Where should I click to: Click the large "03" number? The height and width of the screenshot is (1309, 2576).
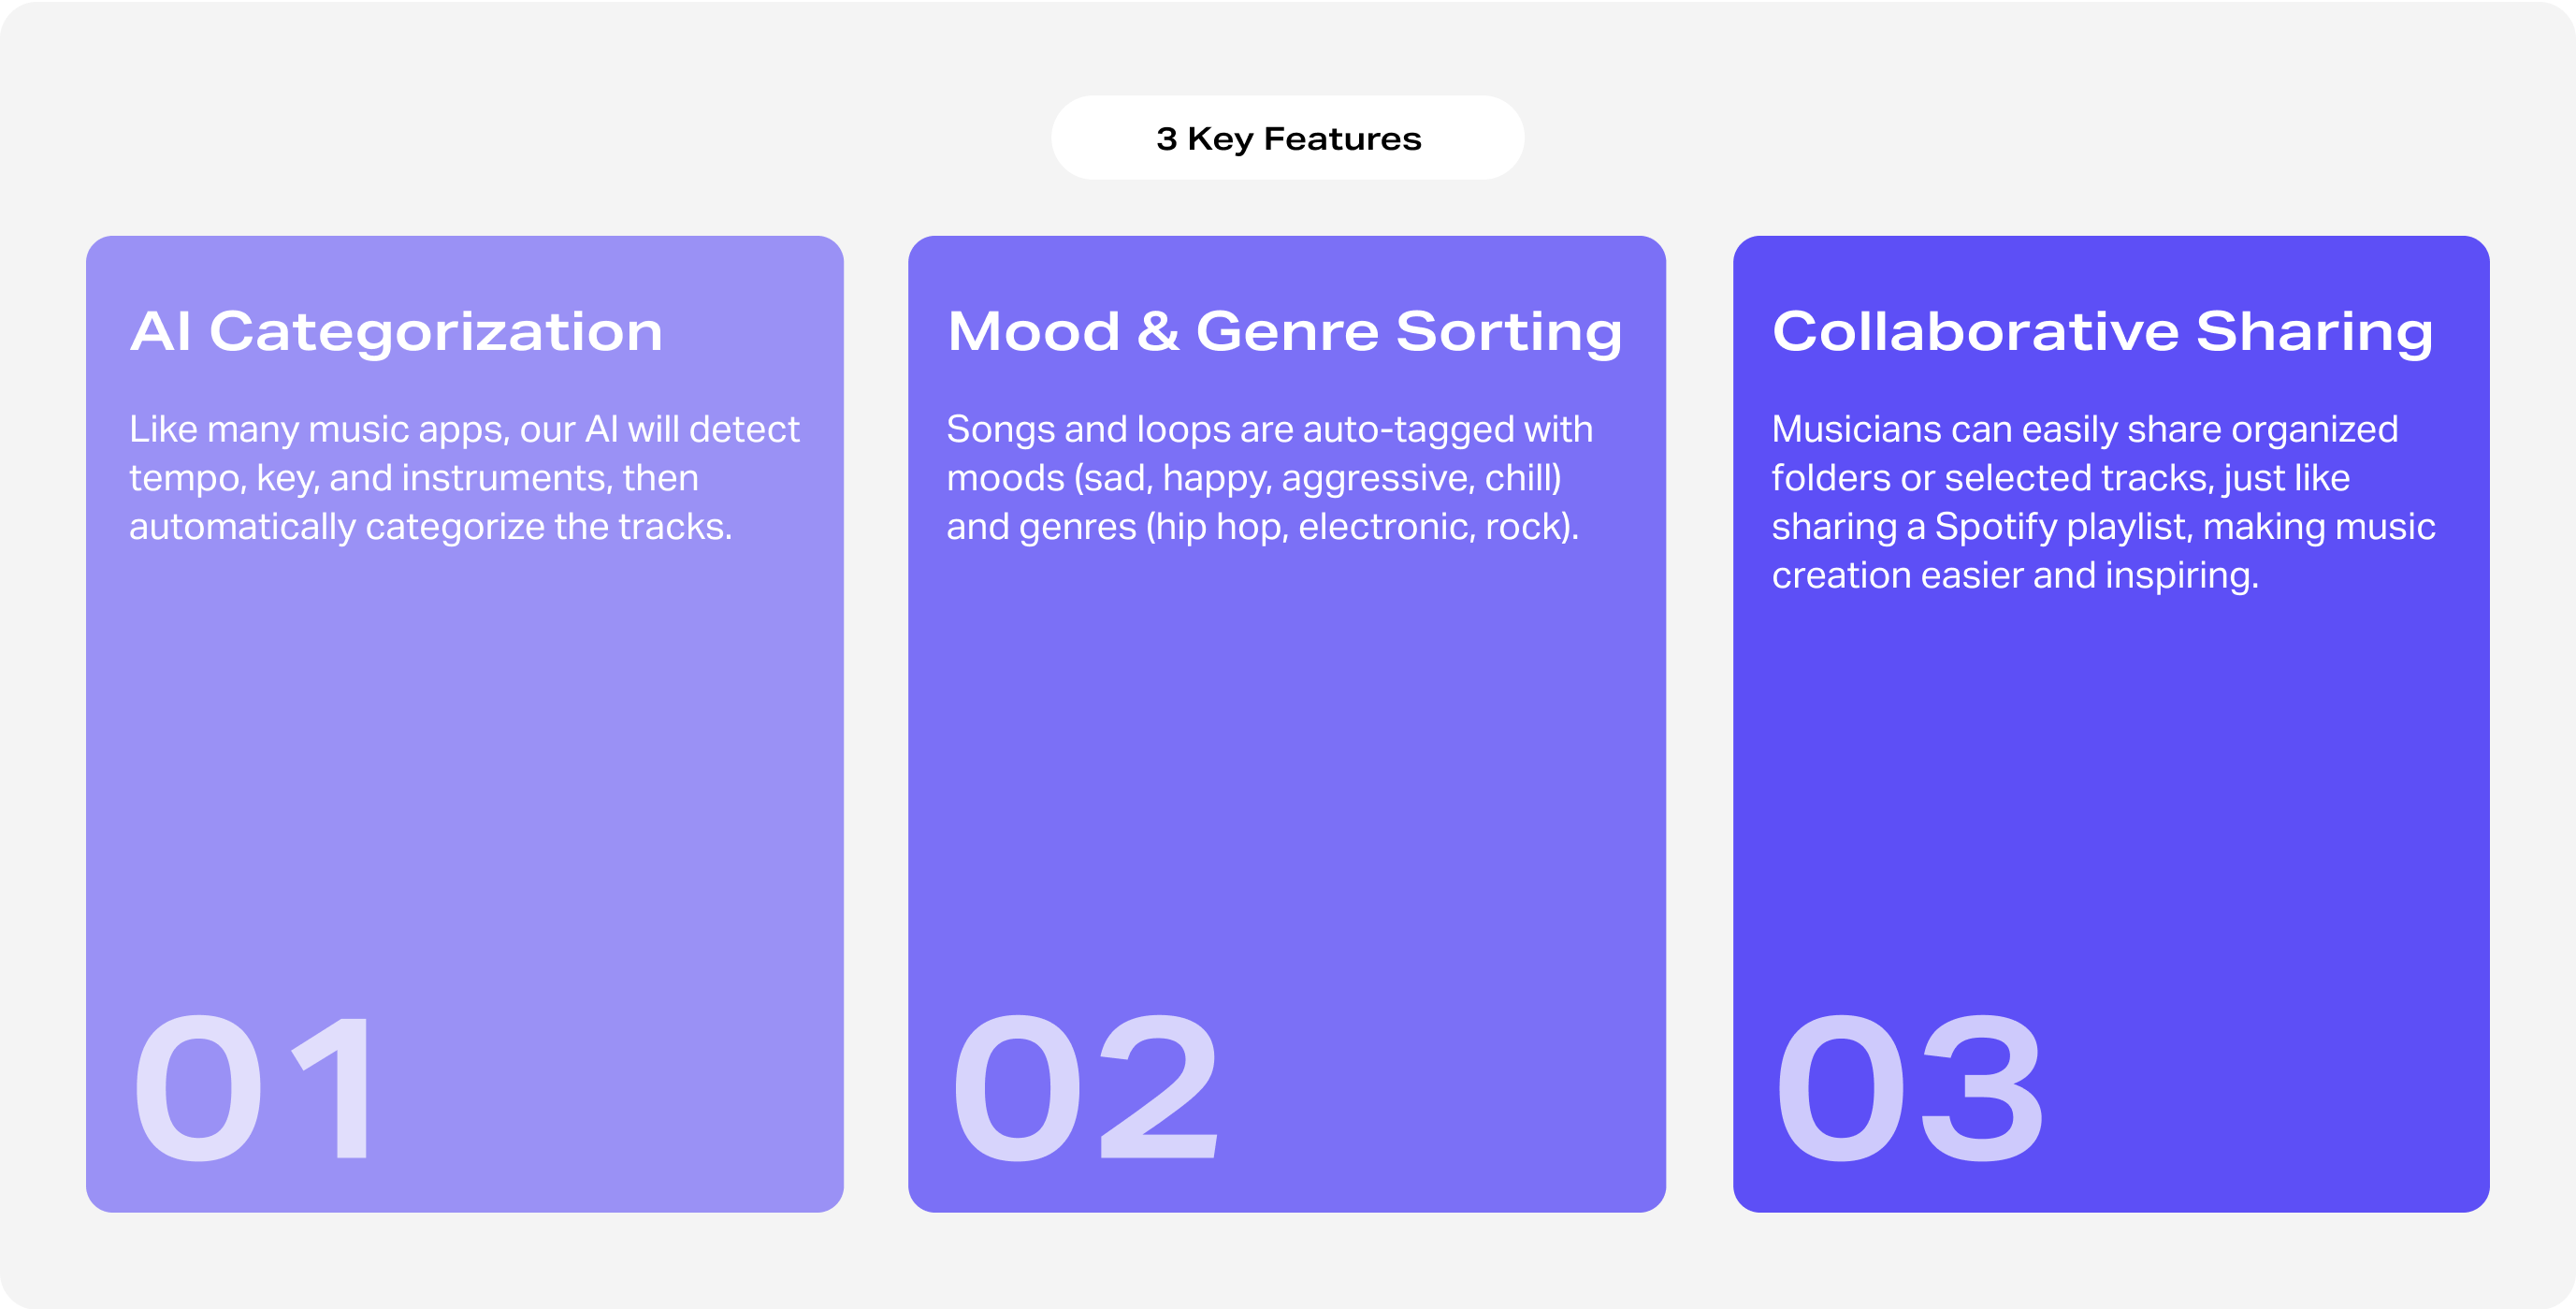coord(1908,1088)
